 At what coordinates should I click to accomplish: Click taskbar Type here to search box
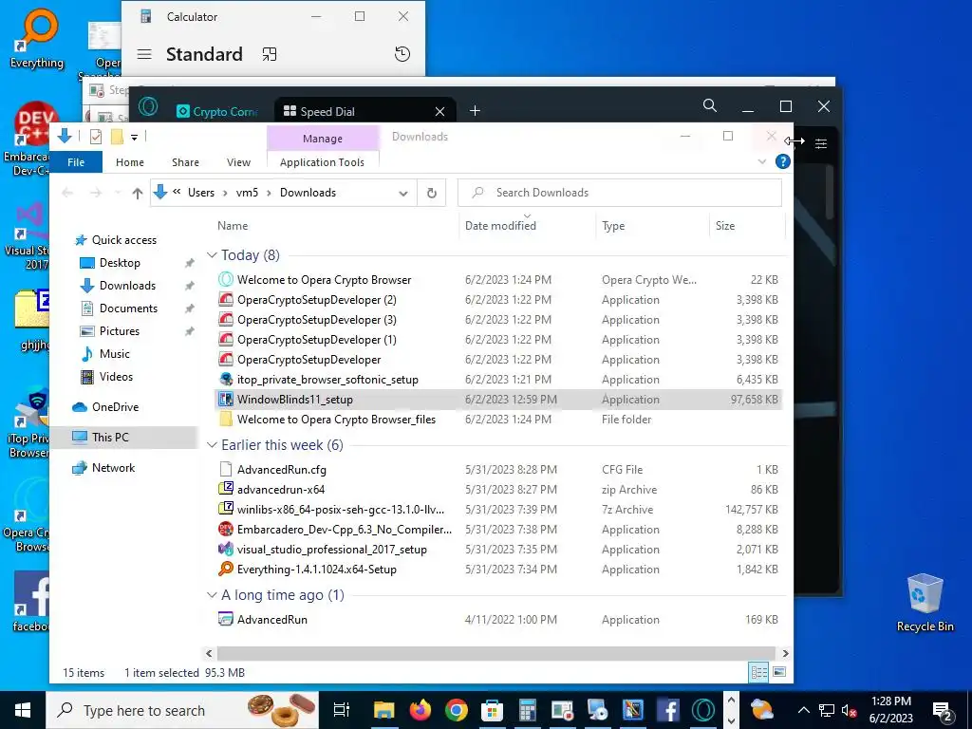183,710
